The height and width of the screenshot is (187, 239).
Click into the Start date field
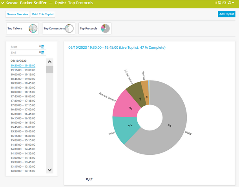pos(24,47)
